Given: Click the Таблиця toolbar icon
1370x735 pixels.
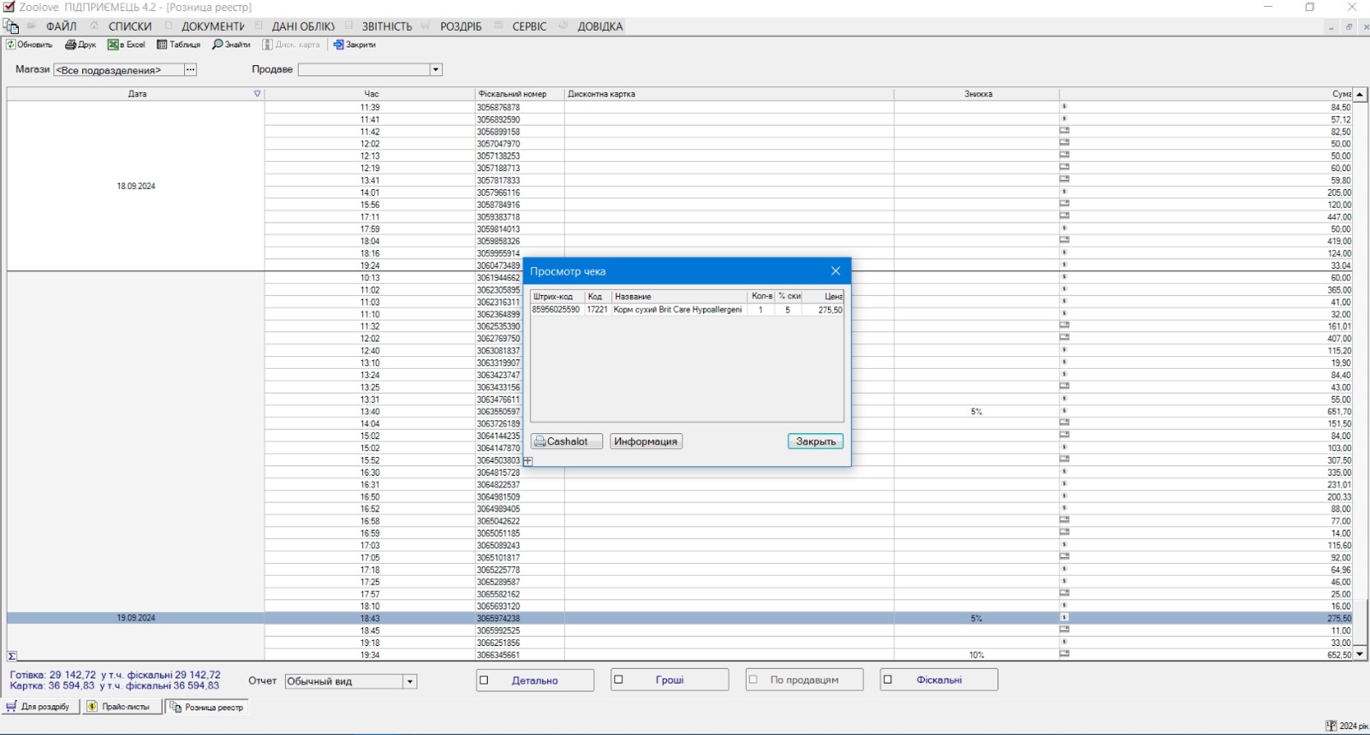Looking at the screenshot, I should click(162, 44).
